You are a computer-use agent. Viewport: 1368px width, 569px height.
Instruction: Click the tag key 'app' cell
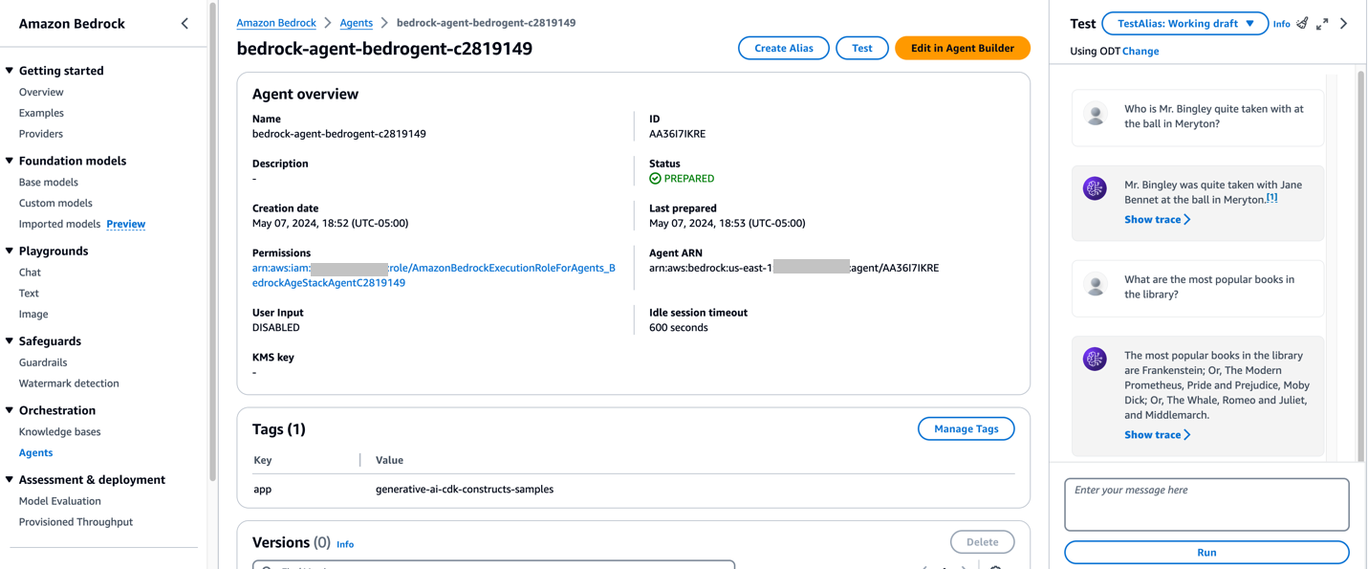tap(263, 490)
